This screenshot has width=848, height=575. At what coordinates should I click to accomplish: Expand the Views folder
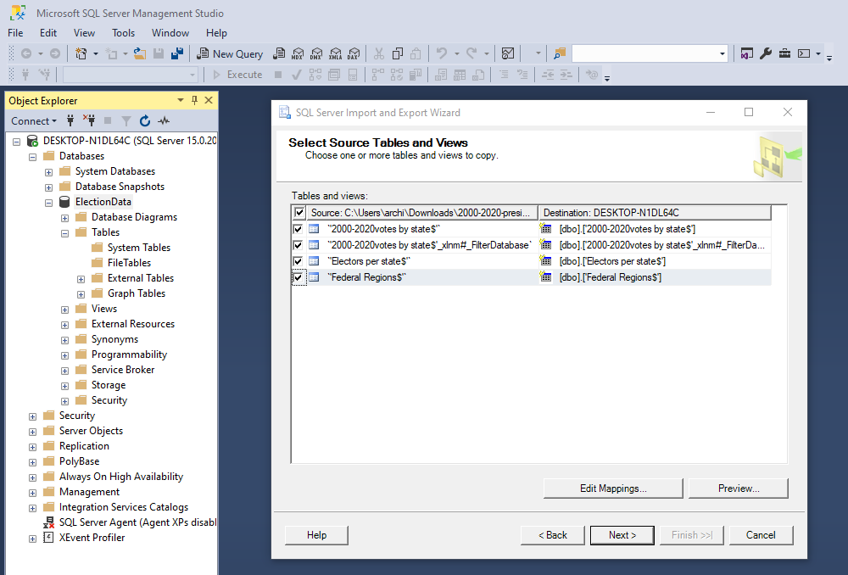64,308
